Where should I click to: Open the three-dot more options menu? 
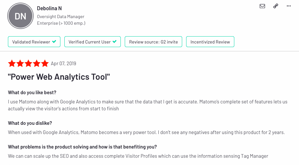(289, 6)
